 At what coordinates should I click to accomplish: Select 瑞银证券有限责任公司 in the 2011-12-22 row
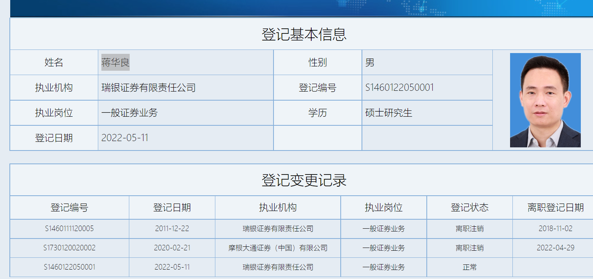pos(278,228)
